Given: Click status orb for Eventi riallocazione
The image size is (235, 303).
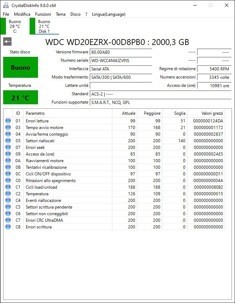Looking at the screenshot, I should pyautogui.click(x=8, y=200).
